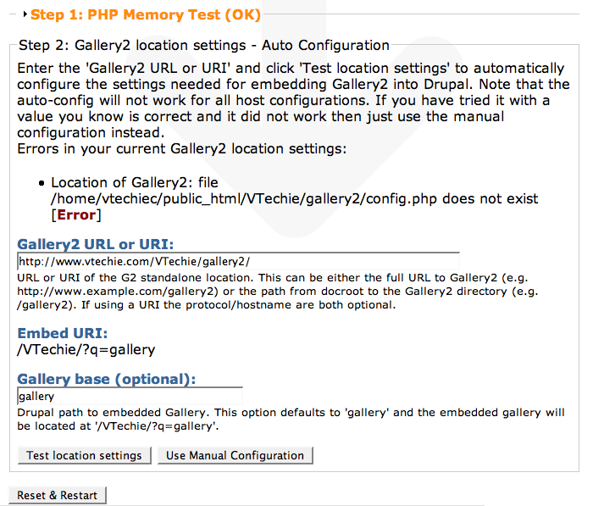Focus the Gallery base text field

point(130,396)
